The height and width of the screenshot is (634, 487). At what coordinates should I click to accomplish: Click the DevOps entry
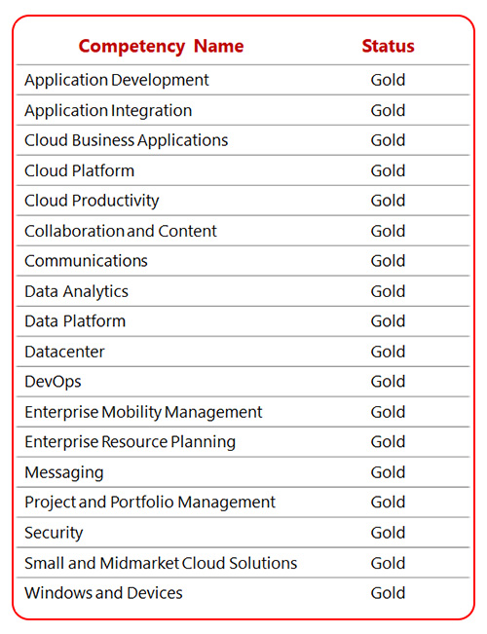point(53,382)
